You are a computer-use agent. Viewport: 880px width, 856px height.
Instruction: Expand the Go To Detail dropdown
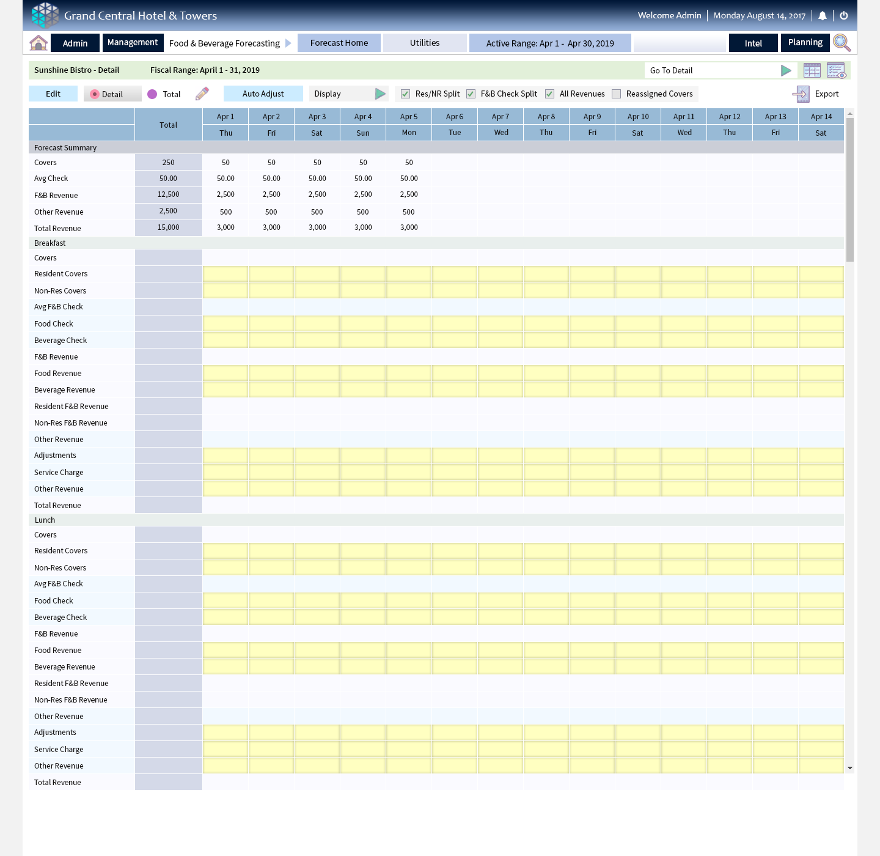pos(786,71)
